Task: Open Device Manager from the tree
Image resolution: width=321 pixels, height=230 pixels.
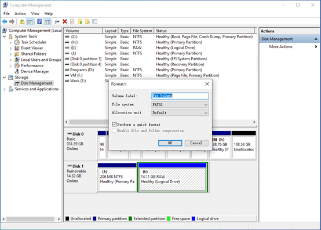Action: click(35, 71)
